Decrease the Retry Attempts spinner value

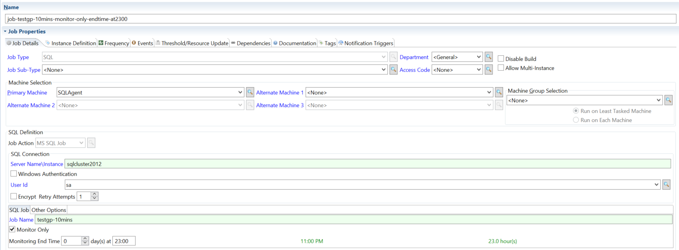tap(94, 199)
